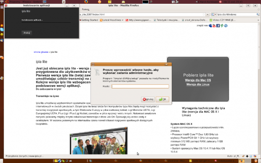Screen dimensions: 261x163
Task: Click the red shutdown icon next to the user name
Action: pos(221,2)
